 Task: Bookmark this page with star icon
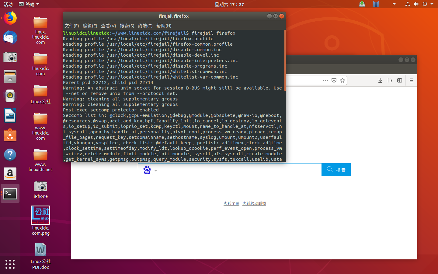(x=342, y=80)
